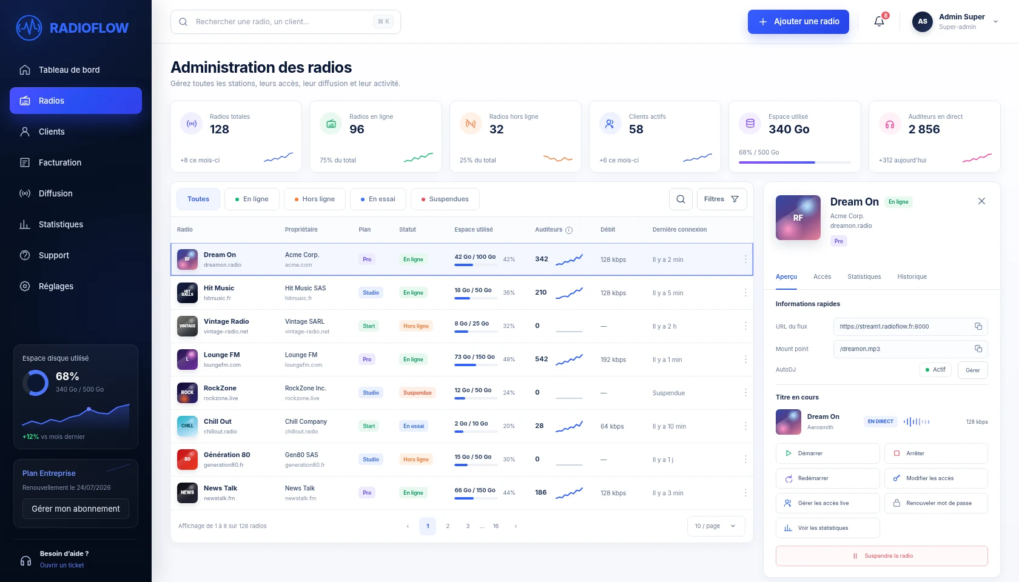Copy the stream URL with copy icon

coord(978,326)
